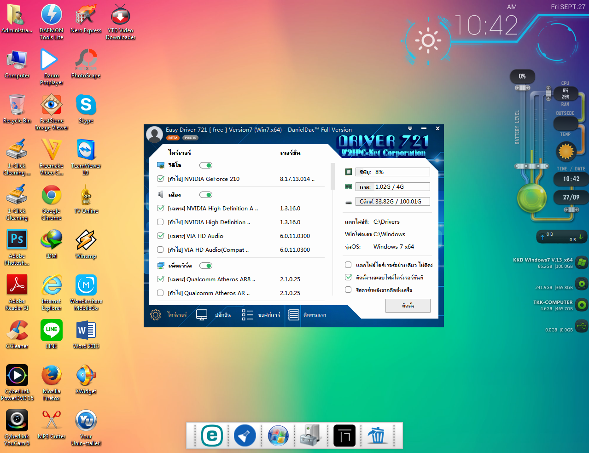Select YTD Video Downloader desktop icon
The image size is (589, 453).
(x=121, y=21)
